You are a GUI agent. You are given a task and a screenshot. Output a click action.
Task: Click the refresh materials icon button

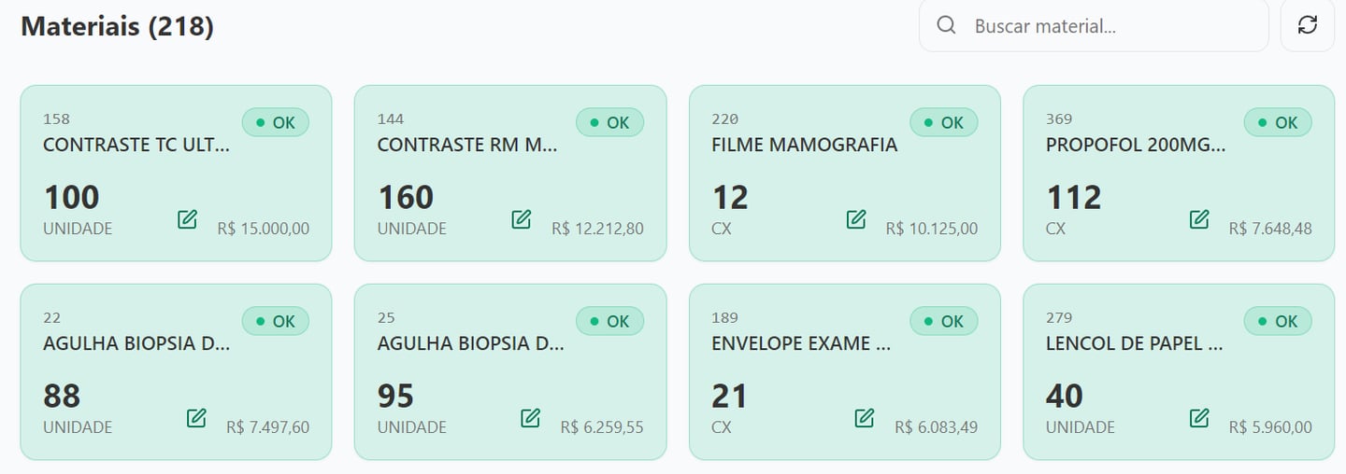pos(1307,25)
